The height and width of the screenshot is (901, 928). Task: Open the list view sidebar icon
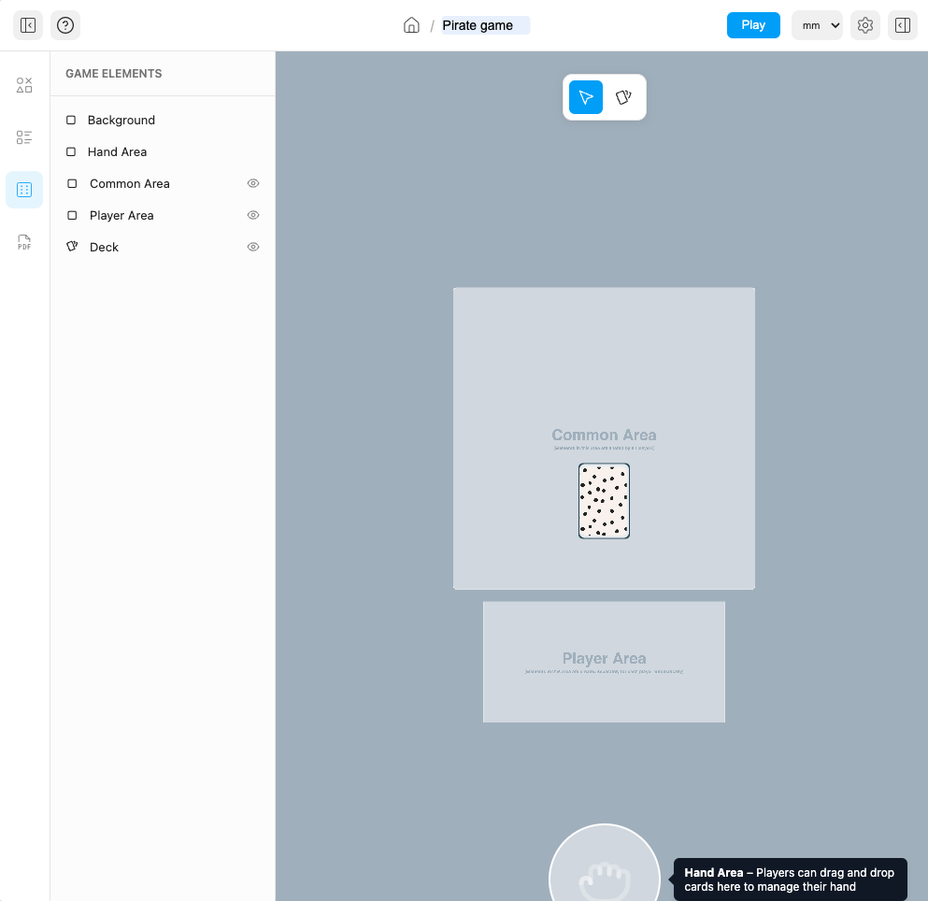pyautogui.click(x=24, y=137)
